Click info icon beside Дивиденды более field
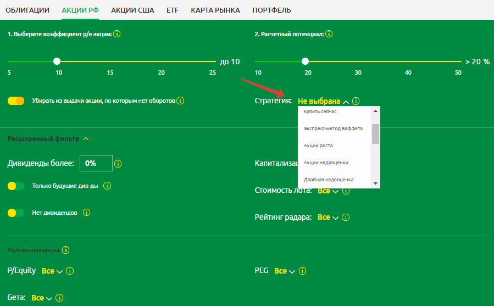494x306 pixels. [x=118, y=164]
